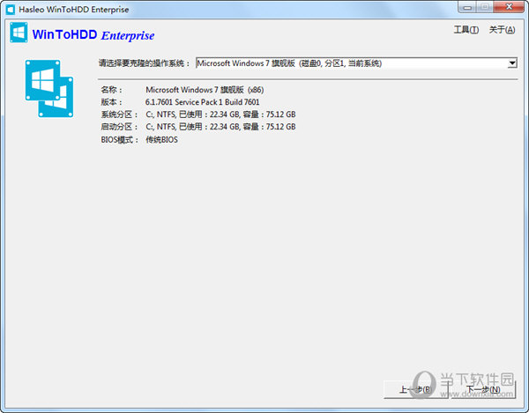Click the 上一步(B) back button
The image size is (529, 413).
tap(415, 390)
